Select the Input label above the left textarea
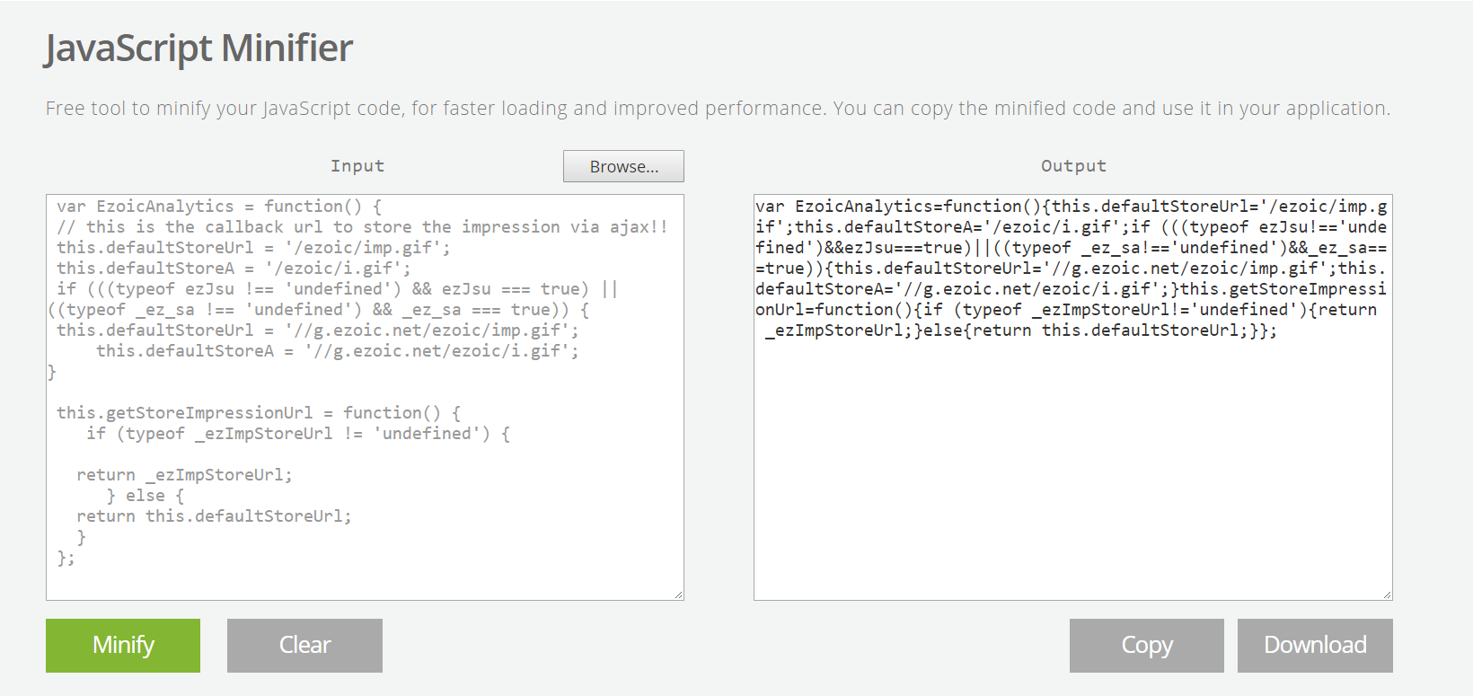 [x=357, y=165]
